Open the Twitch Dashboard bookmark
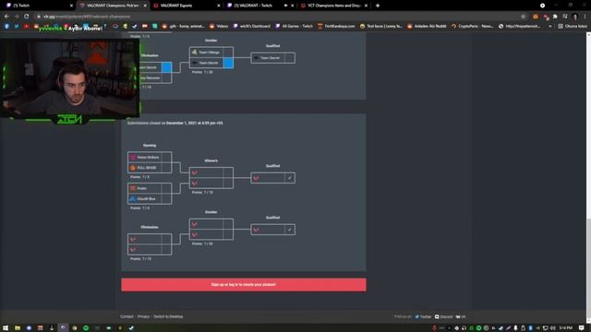This screenshot has width=591, height=332. coord(252,26)
